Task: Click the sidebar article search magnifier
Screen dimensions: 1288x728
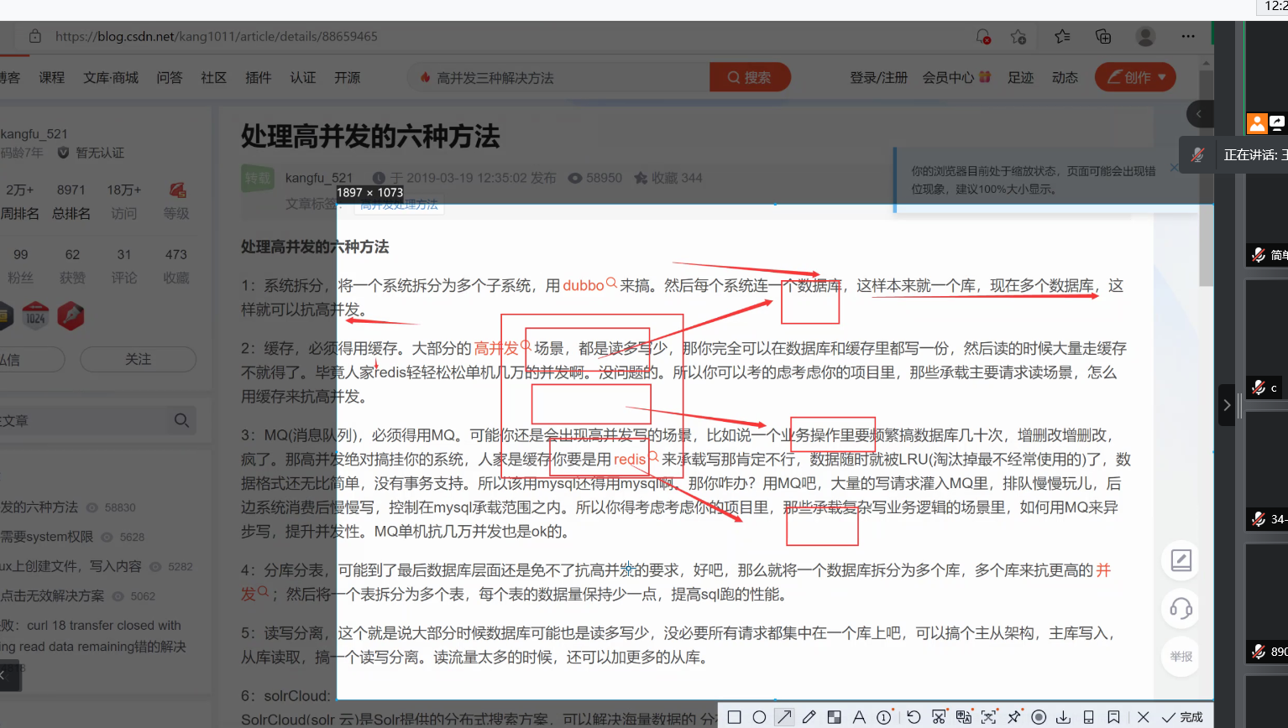Action: [181, 420]
